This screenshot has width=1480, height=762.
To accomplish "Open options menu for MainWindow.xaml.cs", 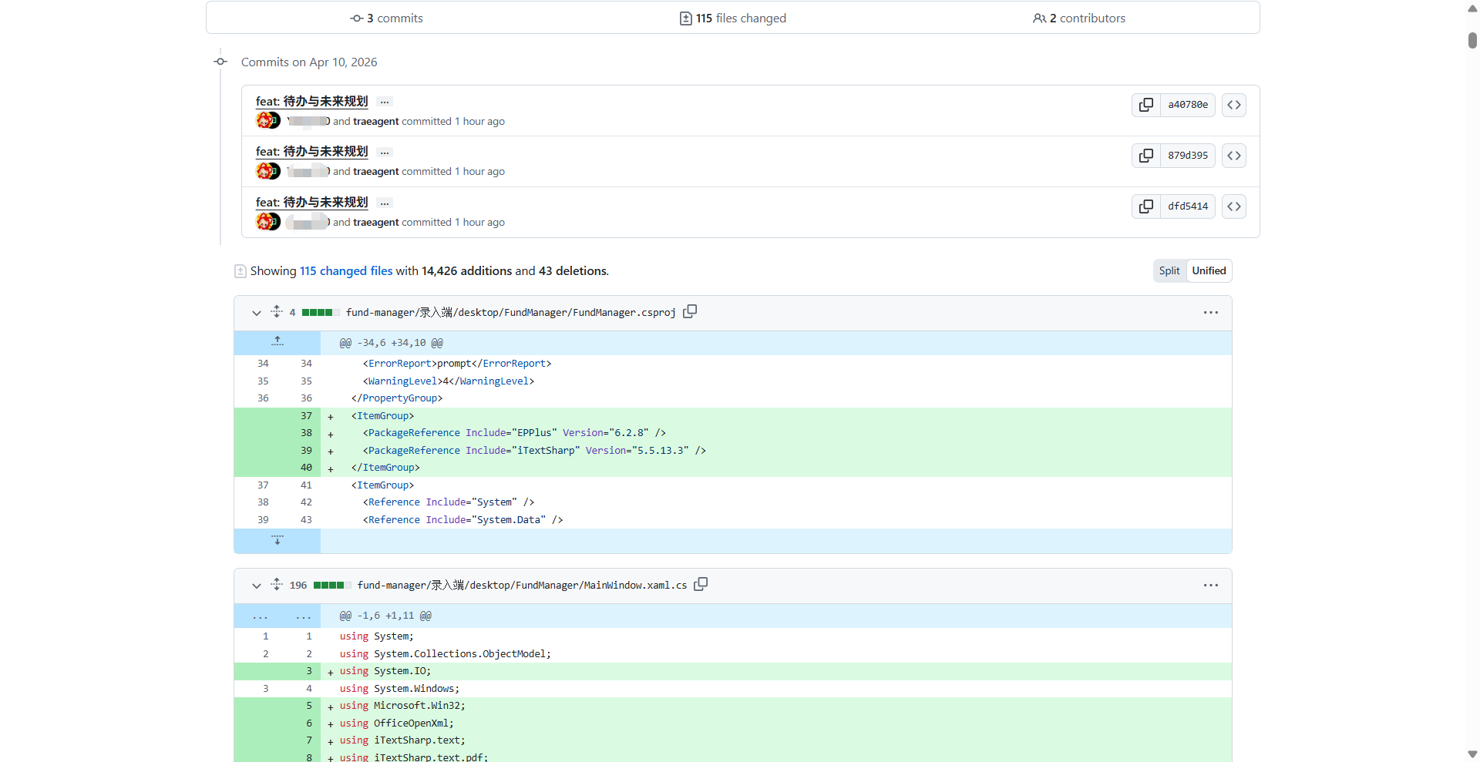I will click(1211, 585).
